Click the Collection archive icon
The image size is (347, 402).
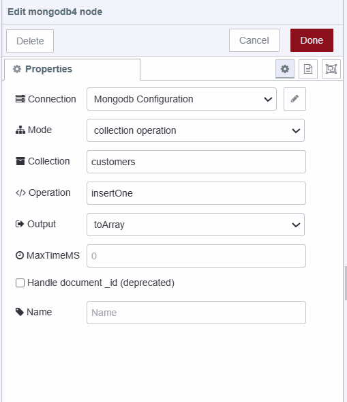coord(20,161)
